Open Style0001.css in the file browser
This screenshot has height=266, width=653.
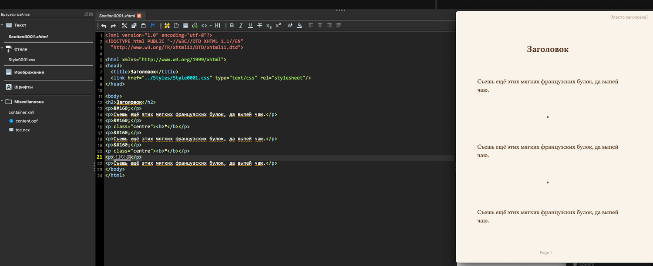point(22,60)
